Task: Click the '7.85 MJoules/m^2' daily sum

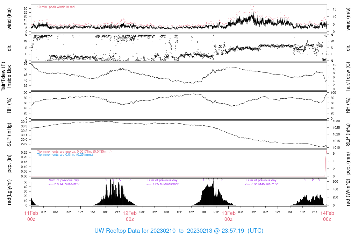Action: coord(264,184)
